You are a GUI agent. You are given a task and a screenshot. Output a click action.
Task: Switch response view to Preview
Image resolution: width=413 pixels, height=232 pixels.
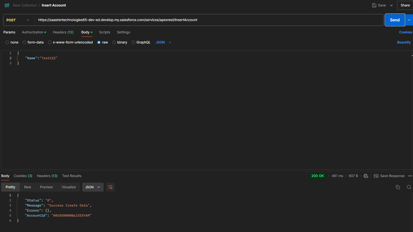[x=46, y=187]
